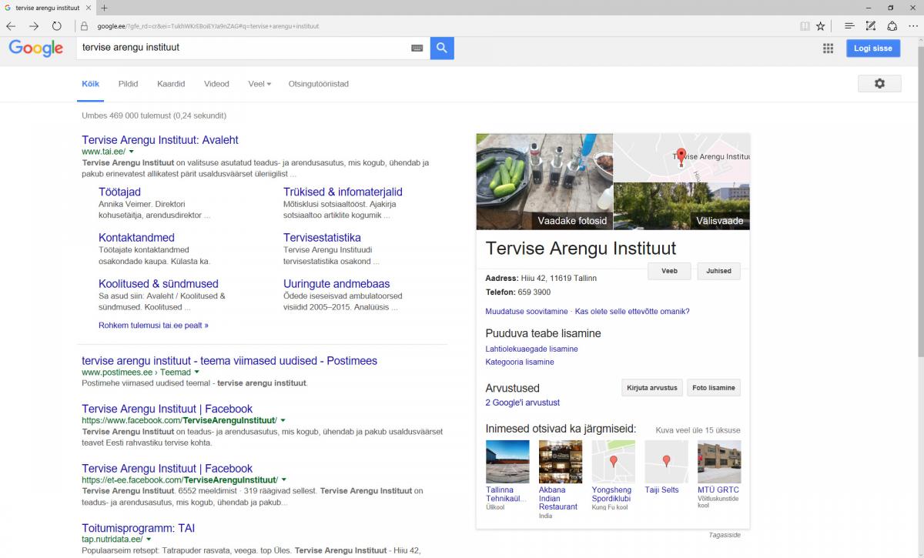This screenshot has width=924, height=558.
Task: Click Kirjuta arvustus button
Action: 651,388
